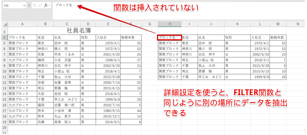Click the 勤務年数 header in column M
The image size is (307, 135).
278,37
